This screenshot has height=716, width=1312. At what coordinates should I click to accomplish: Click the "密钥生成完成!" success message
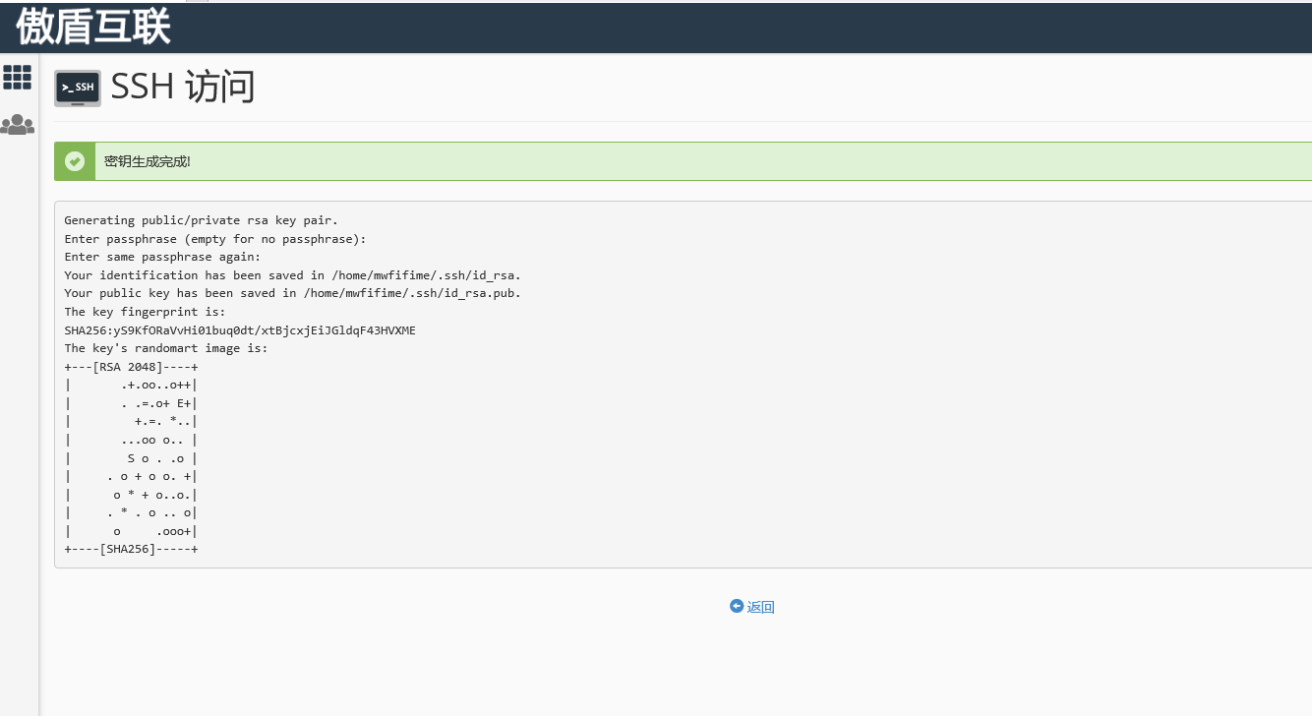[x=148, y=161]
